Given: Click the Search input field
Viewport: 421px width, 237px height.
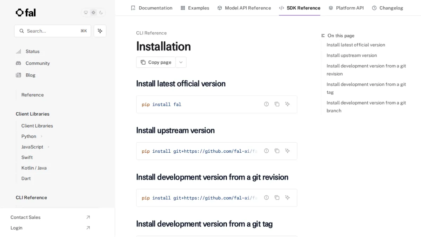Looking at the screenshot, I should [x=53, y=31].
